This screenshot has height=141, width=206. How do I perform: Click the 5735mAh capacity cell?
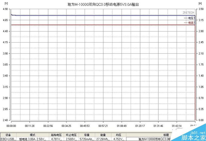point(87,139)
